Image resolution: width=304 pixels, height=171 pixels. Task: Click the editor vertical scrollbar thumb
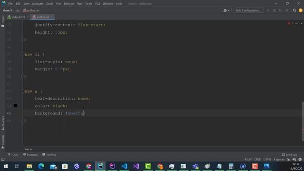(303, 121)
